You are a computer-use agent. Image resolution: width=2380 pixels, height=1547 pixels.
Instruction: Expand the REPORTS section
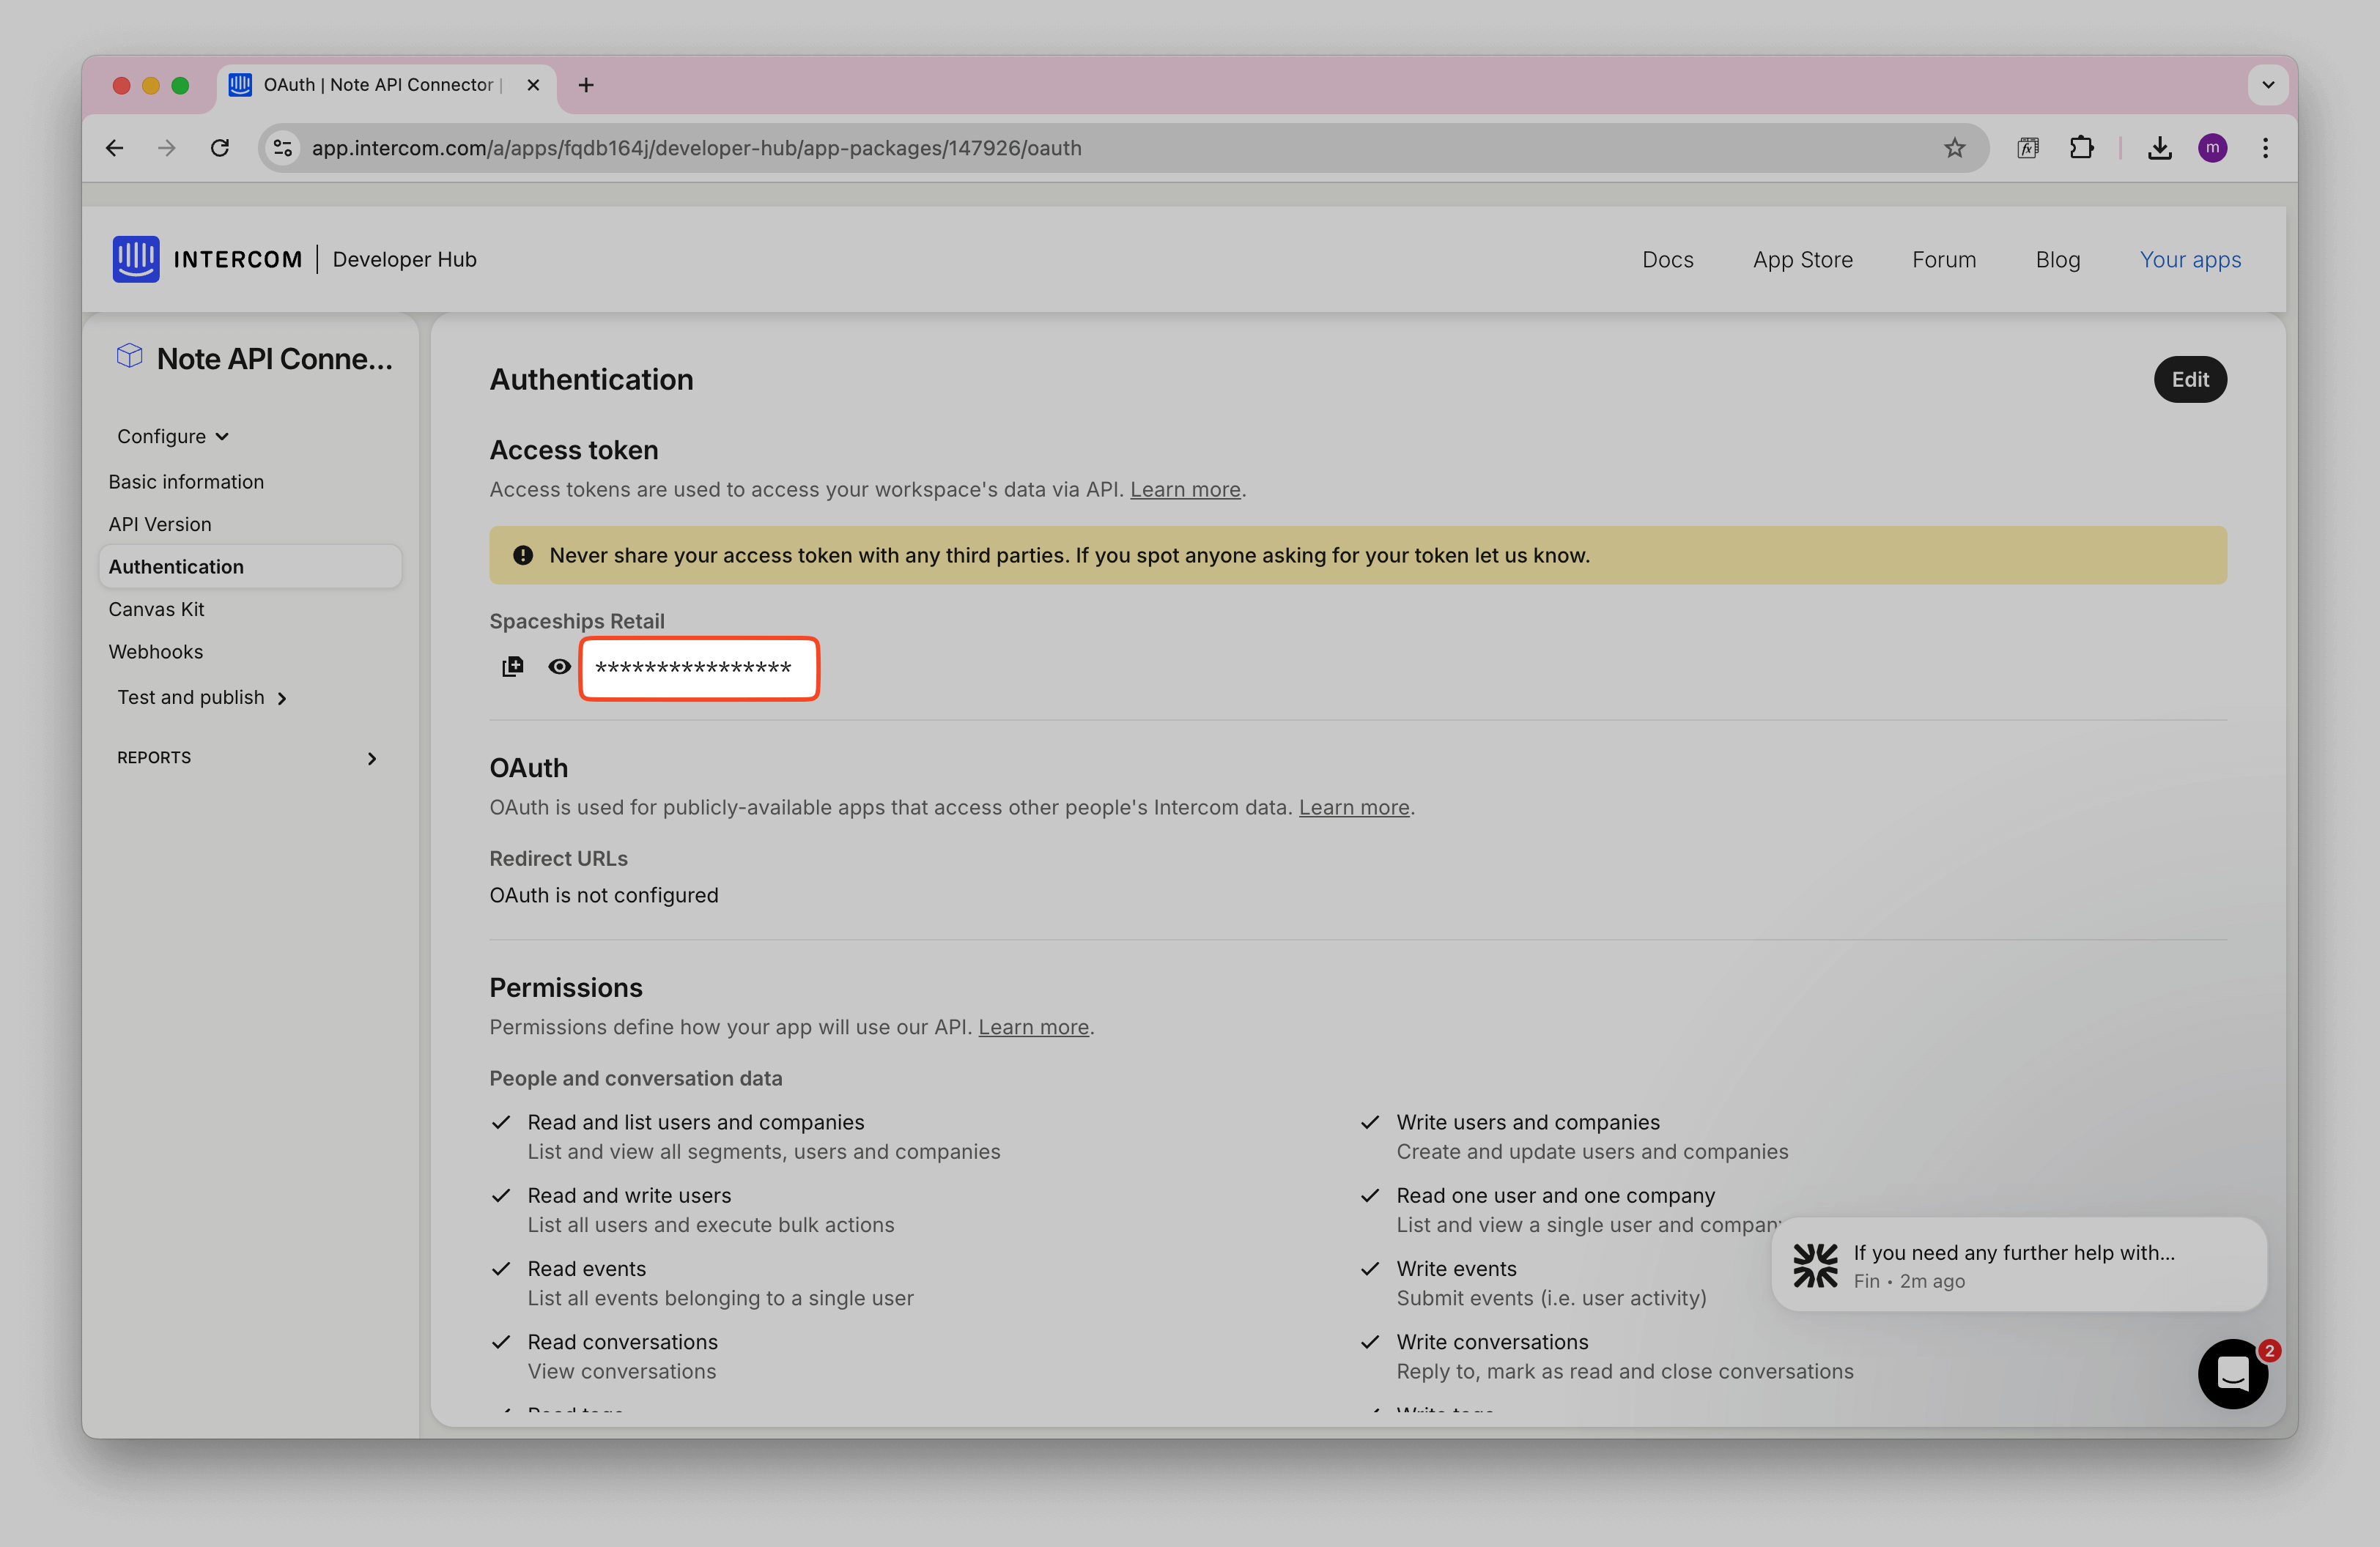[249, 757]
